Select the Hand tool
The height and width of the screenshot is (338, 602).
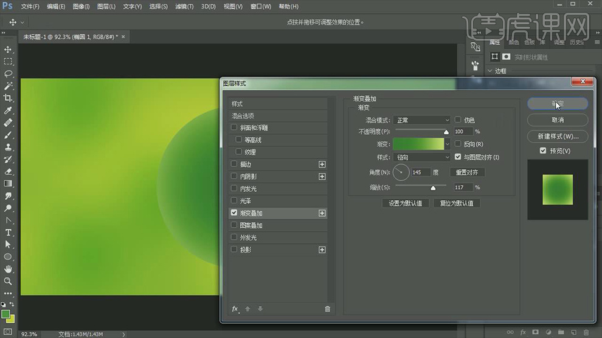pos(8,269)
